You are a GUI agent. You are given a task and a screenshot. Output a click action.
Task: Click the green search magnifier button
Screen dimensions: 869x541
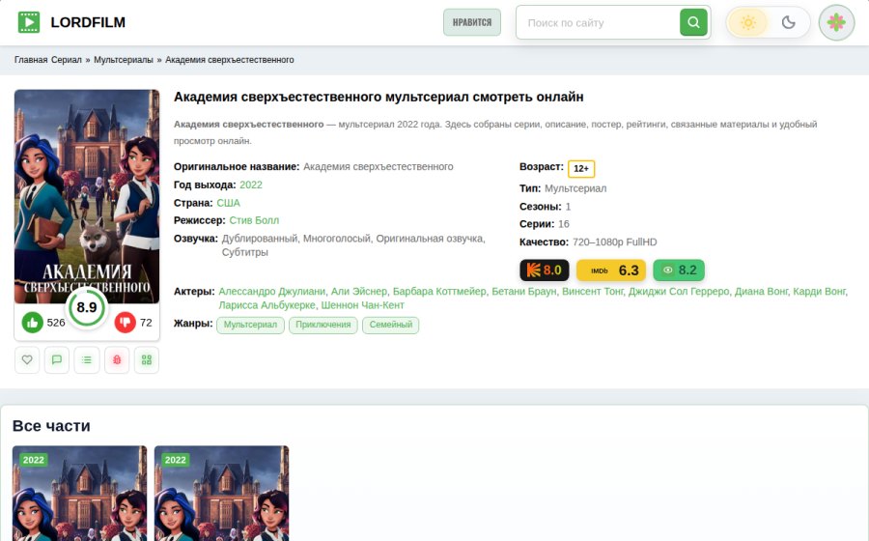pyautogui.click(x=693, y=22)
